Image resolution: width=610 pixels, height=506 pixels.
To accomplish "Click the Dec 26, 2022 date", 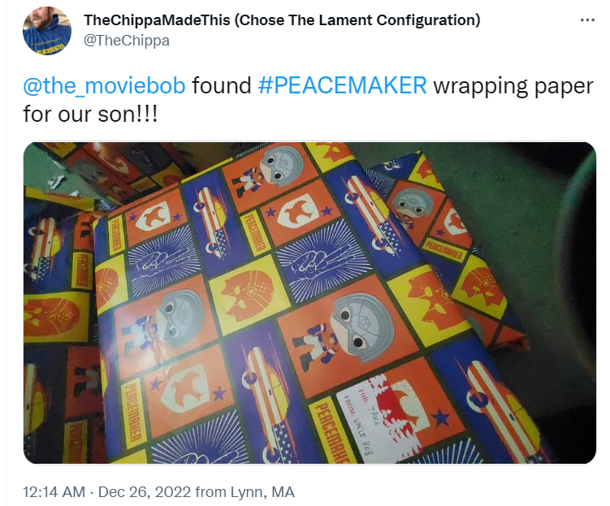I will (145, 492).
